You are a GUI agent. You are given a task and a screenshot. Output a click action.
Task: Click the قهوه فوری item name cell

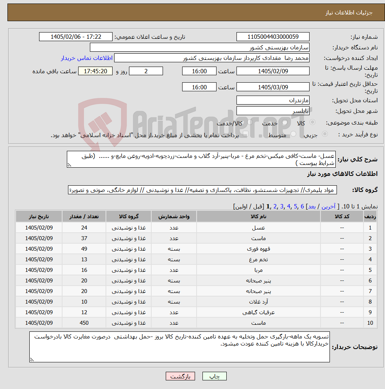[x=258, y=249]
